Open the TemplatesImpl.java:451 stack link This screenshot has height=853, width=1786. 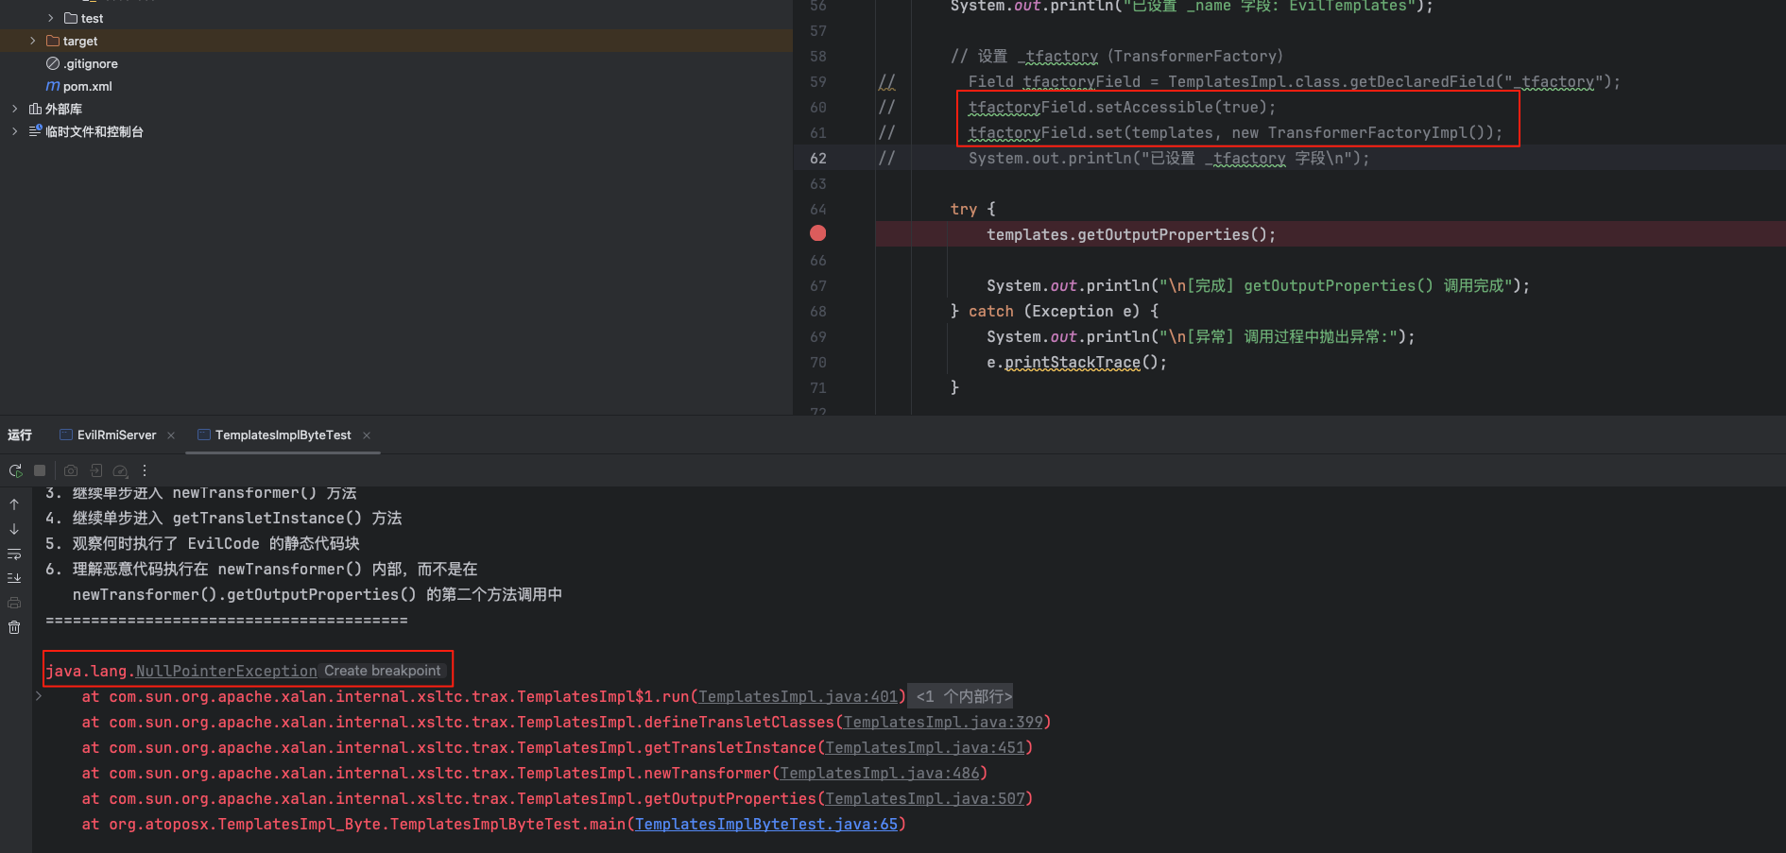[925, 747]
